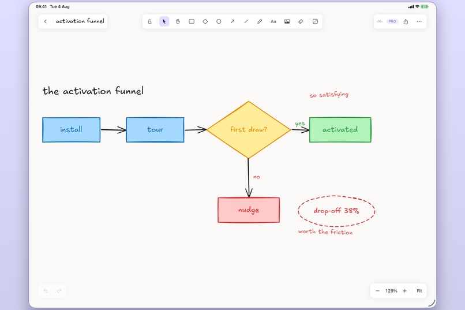Open the three-dots more menu
This screenshot has height=310, width=465.
tap(419, 21)
